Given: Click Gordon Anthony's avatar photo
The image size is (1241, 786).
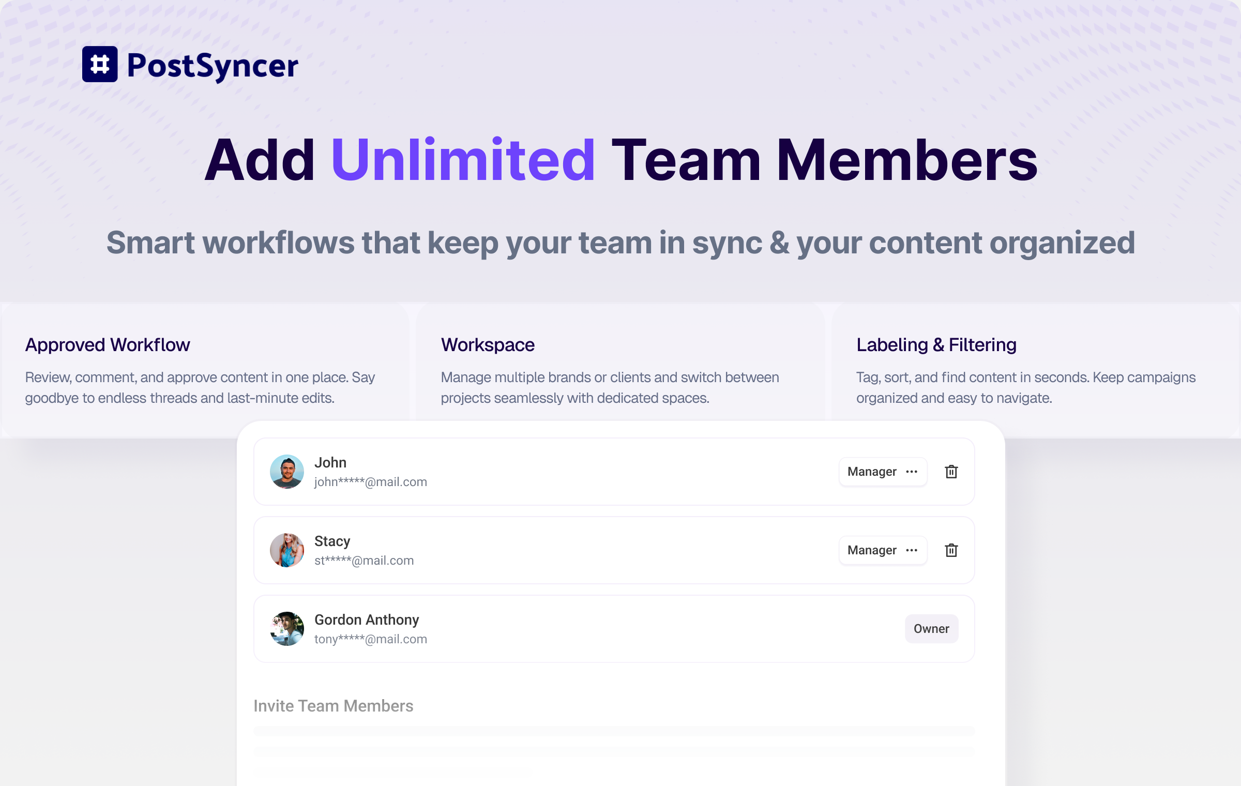Looking at the screenshot, I should point(286,629).
